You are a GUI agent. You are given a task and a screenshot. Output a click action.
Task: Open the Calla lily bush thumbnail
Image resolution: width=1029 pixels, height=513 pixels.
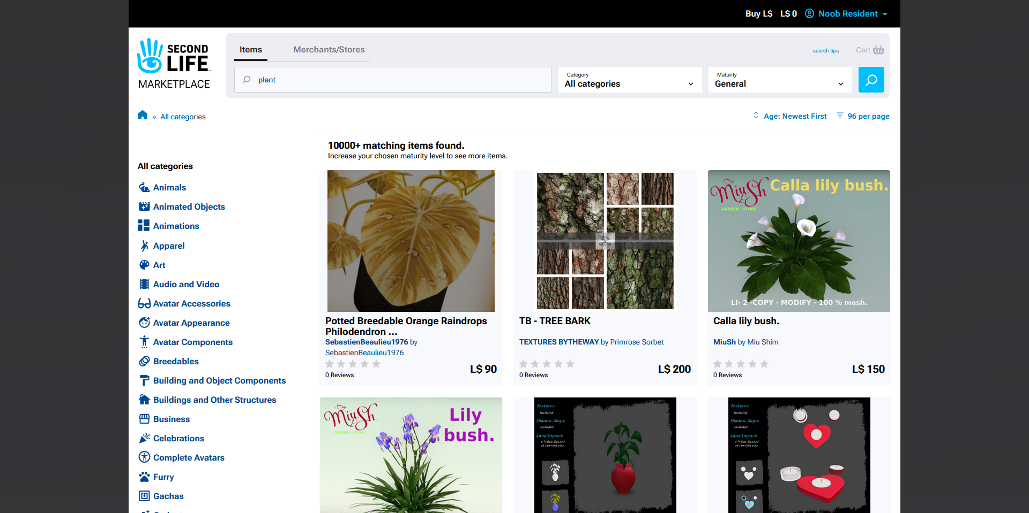click(799, 241)
